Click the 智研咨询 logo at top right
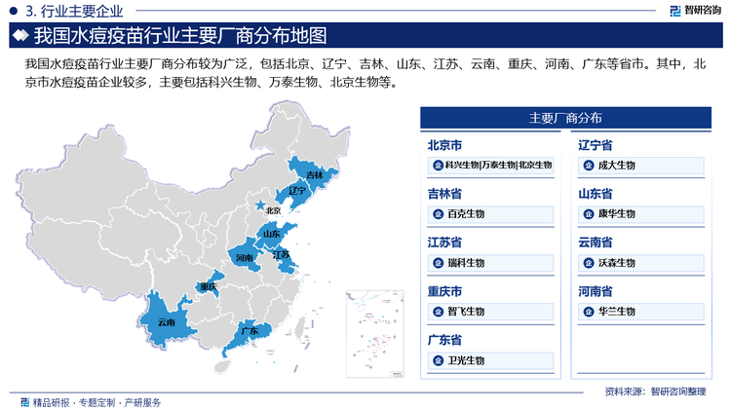 point(695,11)
